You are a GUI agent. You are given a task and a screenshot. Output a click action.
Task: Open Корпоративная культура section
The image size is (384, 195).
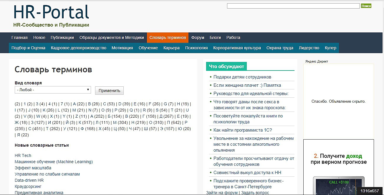click(237, 48)
